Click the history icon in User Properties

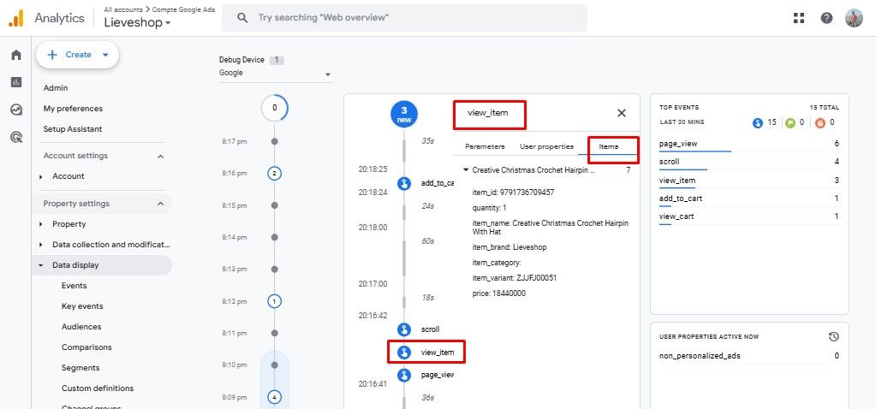point(833,336)
